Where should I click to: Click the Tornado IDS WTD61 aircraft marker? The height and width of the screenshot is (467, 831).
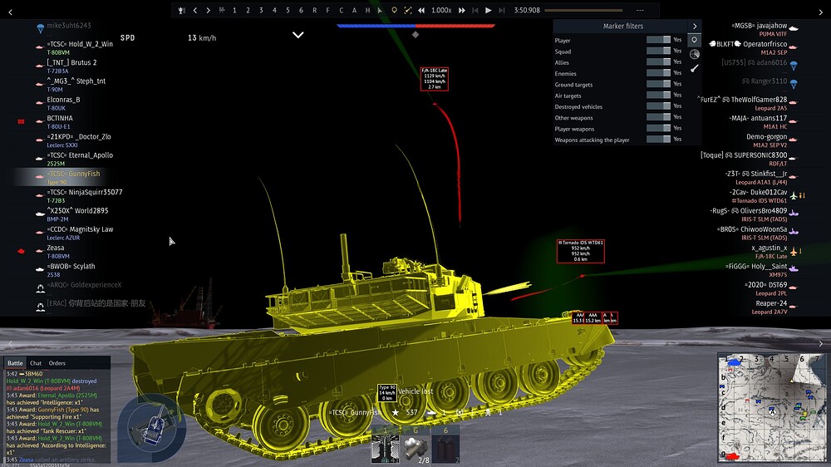click(x=580, y=251)
